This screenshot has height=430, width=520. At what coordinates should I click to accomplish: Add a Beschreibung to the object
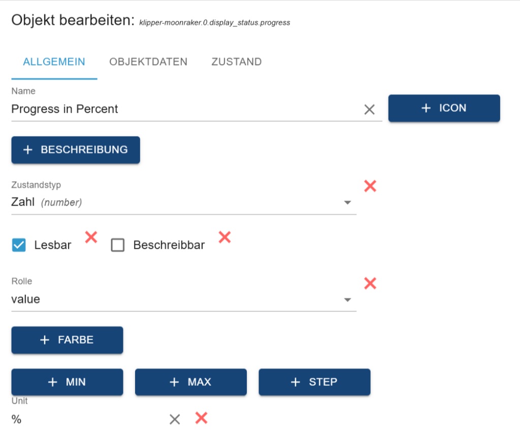(76, 150)
